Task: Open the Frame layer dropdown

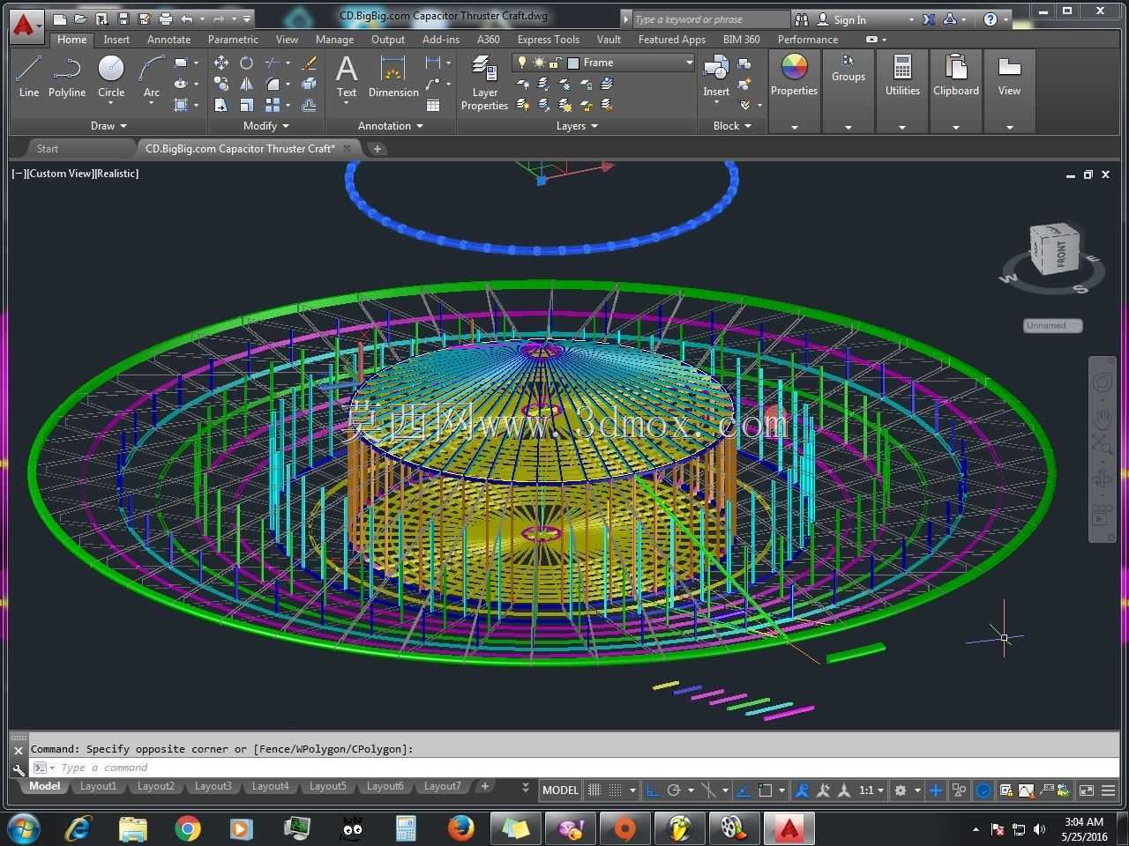Action: tap(690, 63)
